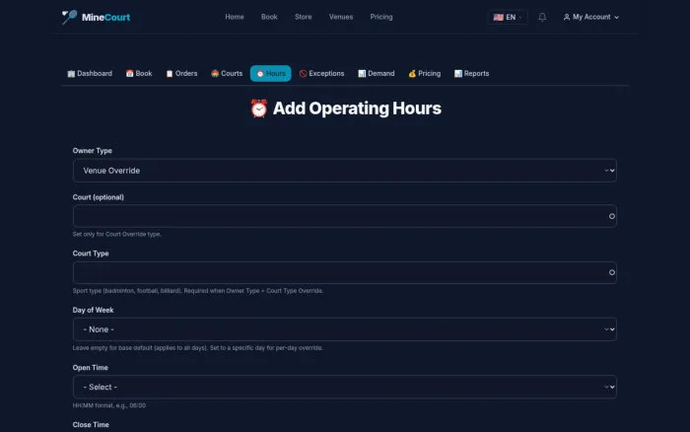Switch to the Courts tab
The width and height of the screenshot is (690, 432).
pyautogui.click(x=227, y=74)
